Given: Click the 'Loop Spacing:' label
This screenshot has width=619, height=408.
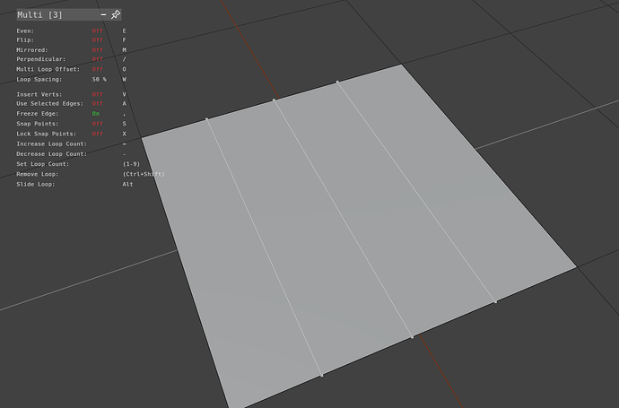Looking at the screenshot, I should [39, 79].
